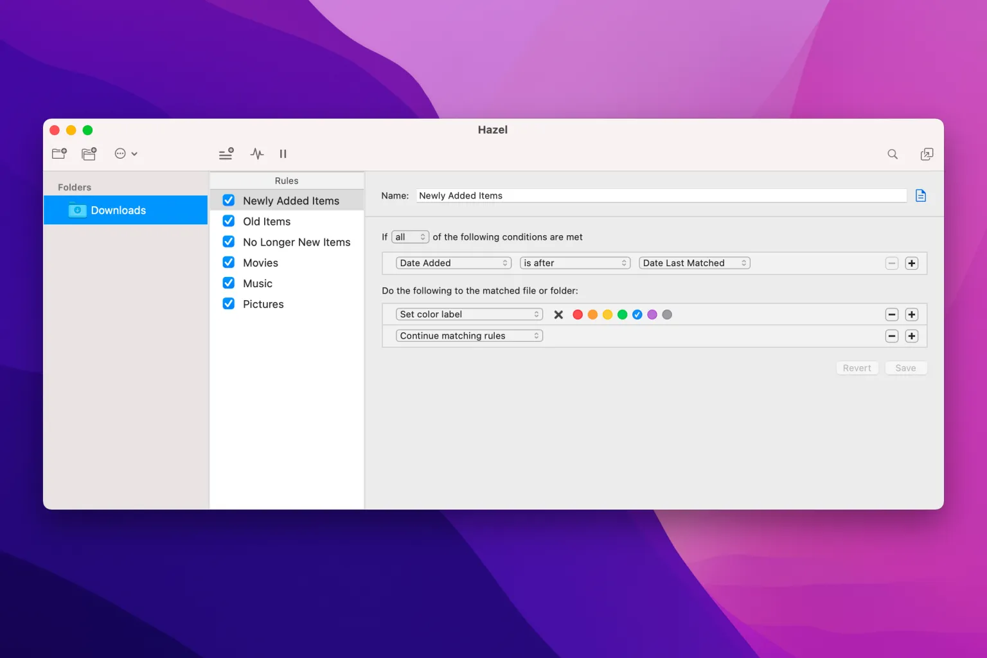Uncheck the Old Items rule
Screen dimensions: 987x658
228,220
